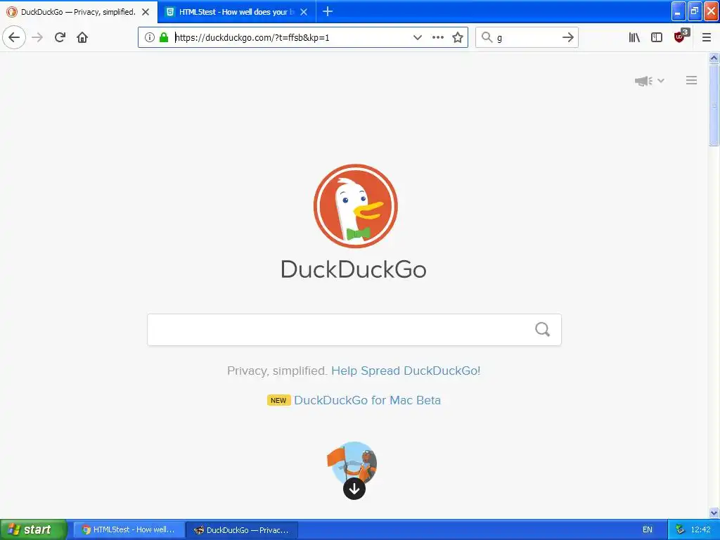Click the system tray icon beside the clock
The image size is (720, 540).
(680, 529)
